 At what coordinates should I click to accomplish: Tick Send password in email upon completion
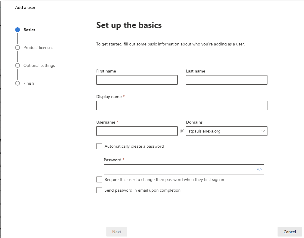point(99,190)
